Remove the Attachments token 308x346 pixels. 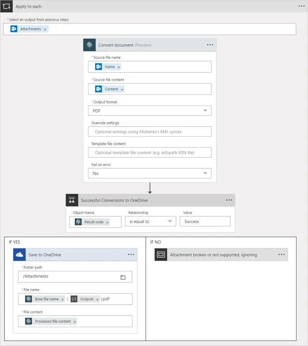pyautogui.click(x=45, y=29)
